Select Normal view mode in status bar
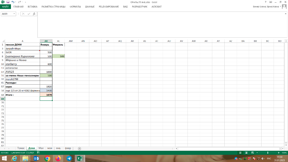This screenshot has width=288, height=162. [240, 153]
